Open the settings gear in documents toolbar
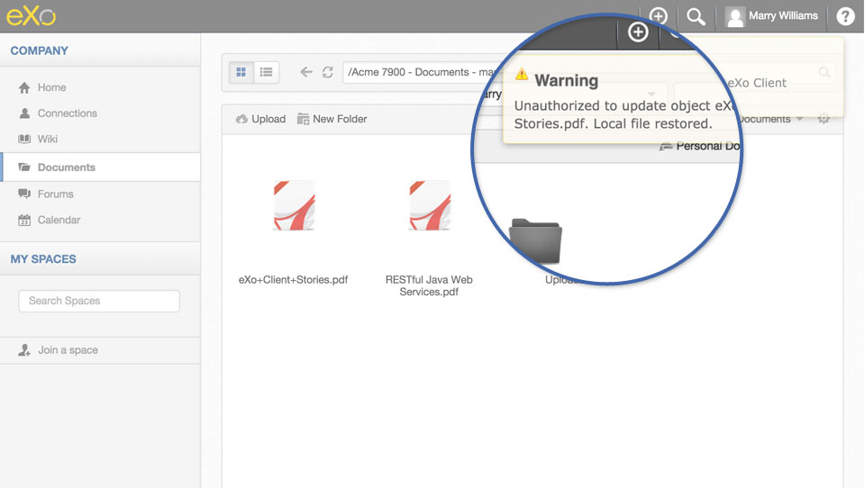Image resolution: width=865 pixels, height=488 pixels. point(824,119)
